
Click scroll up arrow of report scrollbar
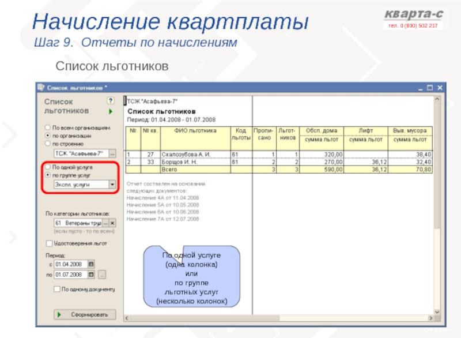tap(437, 99)
